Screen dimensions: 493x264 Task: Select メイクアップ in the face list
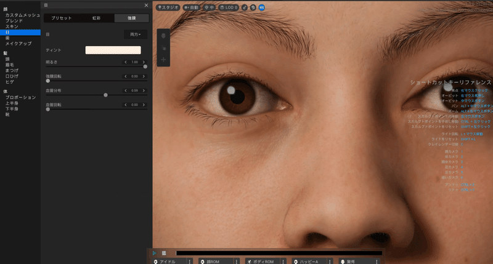pyautogui.click(x=18, y=44)
